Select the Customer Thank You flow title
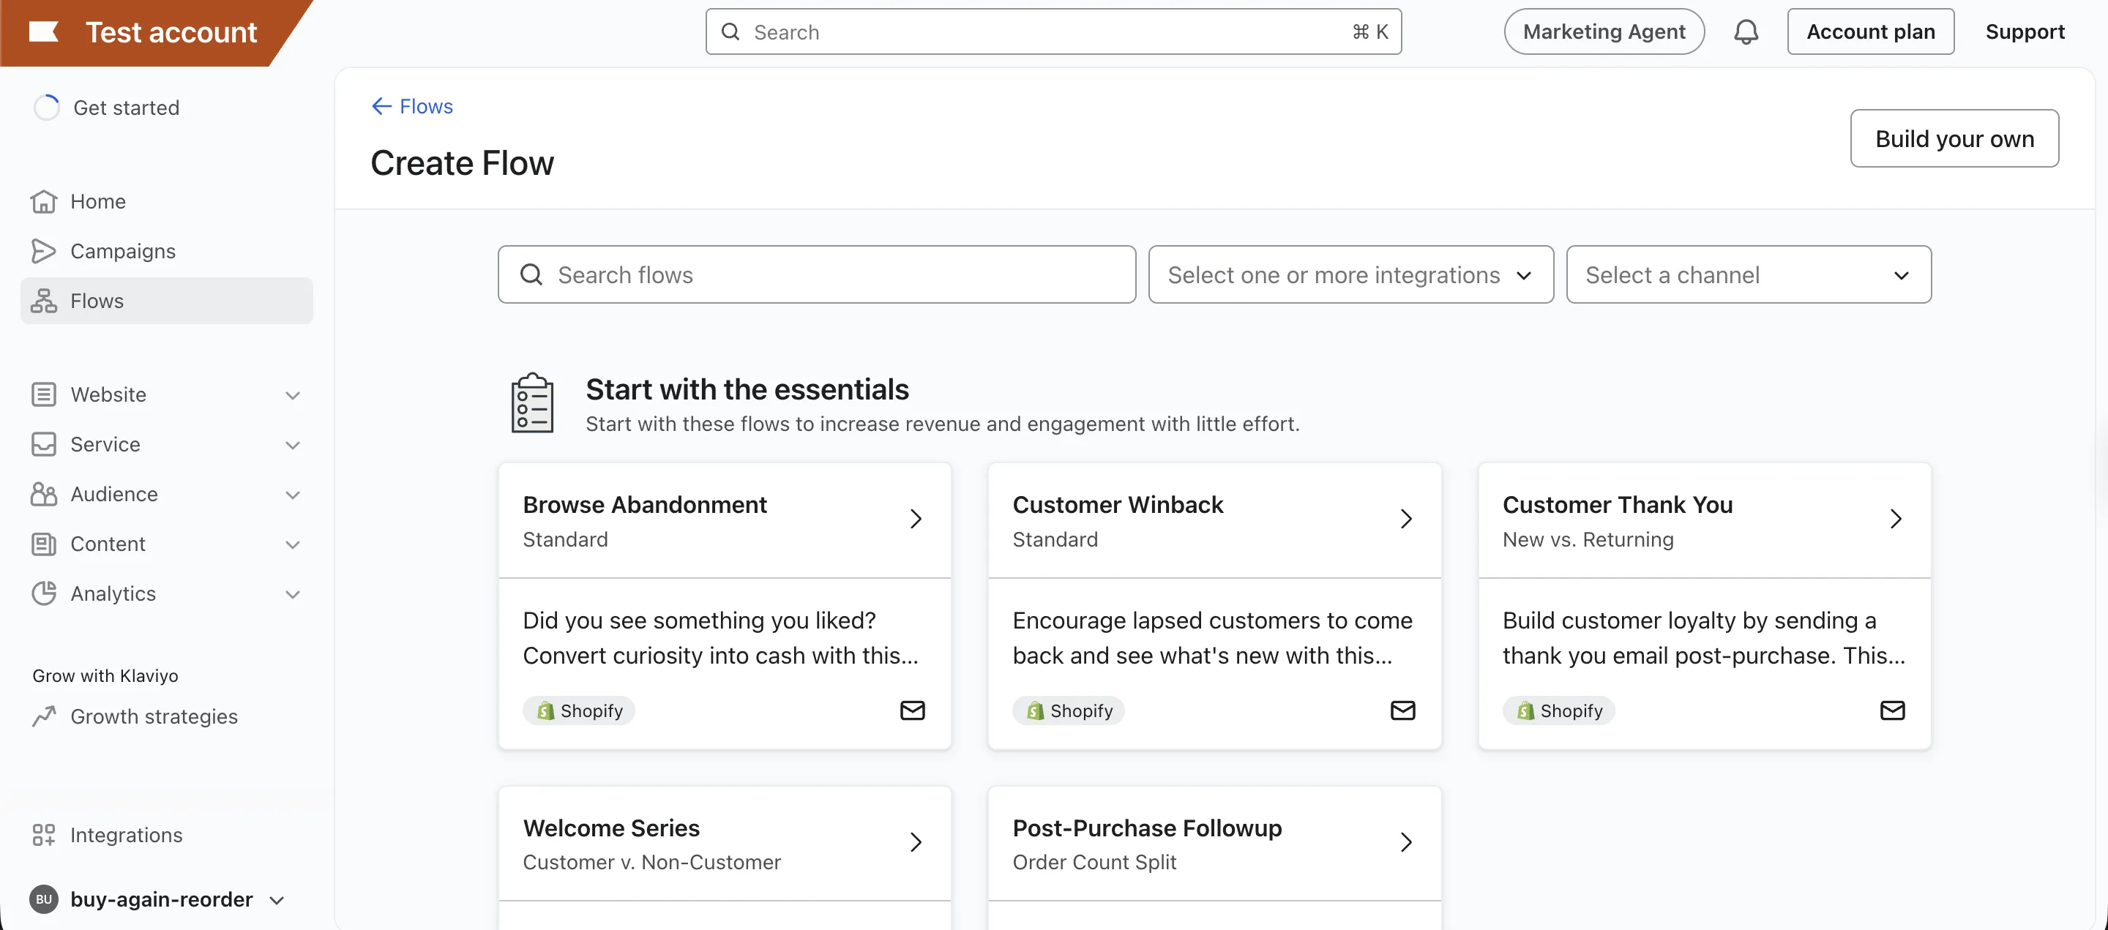Viewport: 2108px width, 930px height. pos(1618,505)
